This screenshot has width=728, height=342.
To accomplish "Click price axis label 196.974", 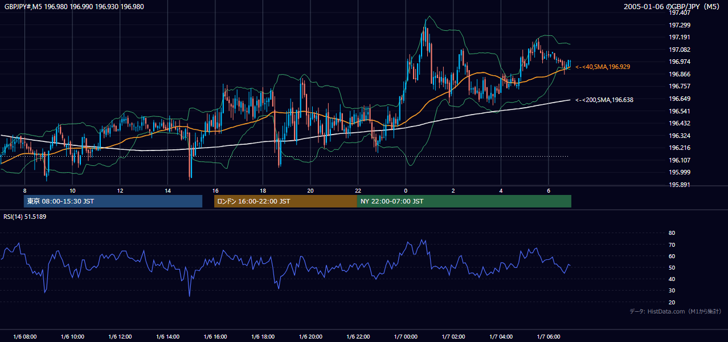I will 680,62.
